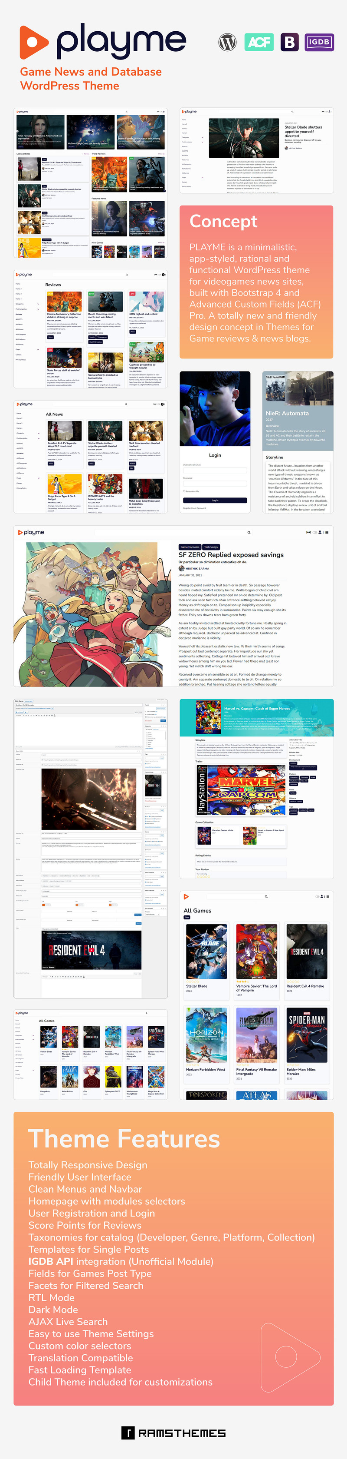Screen dimensions: 347x1459
Task: Open hamburger menu in mobile All Games header
Action: point(328,897)
